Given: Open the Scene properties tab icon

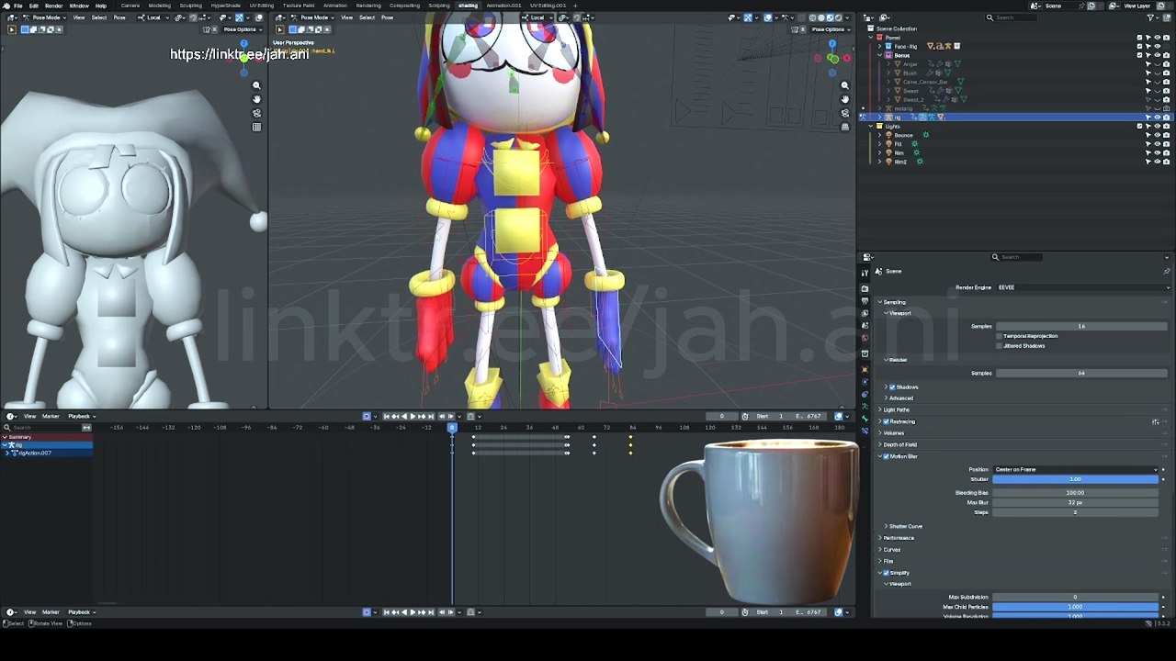Looking at the screenshot, I should coord(865,325).
